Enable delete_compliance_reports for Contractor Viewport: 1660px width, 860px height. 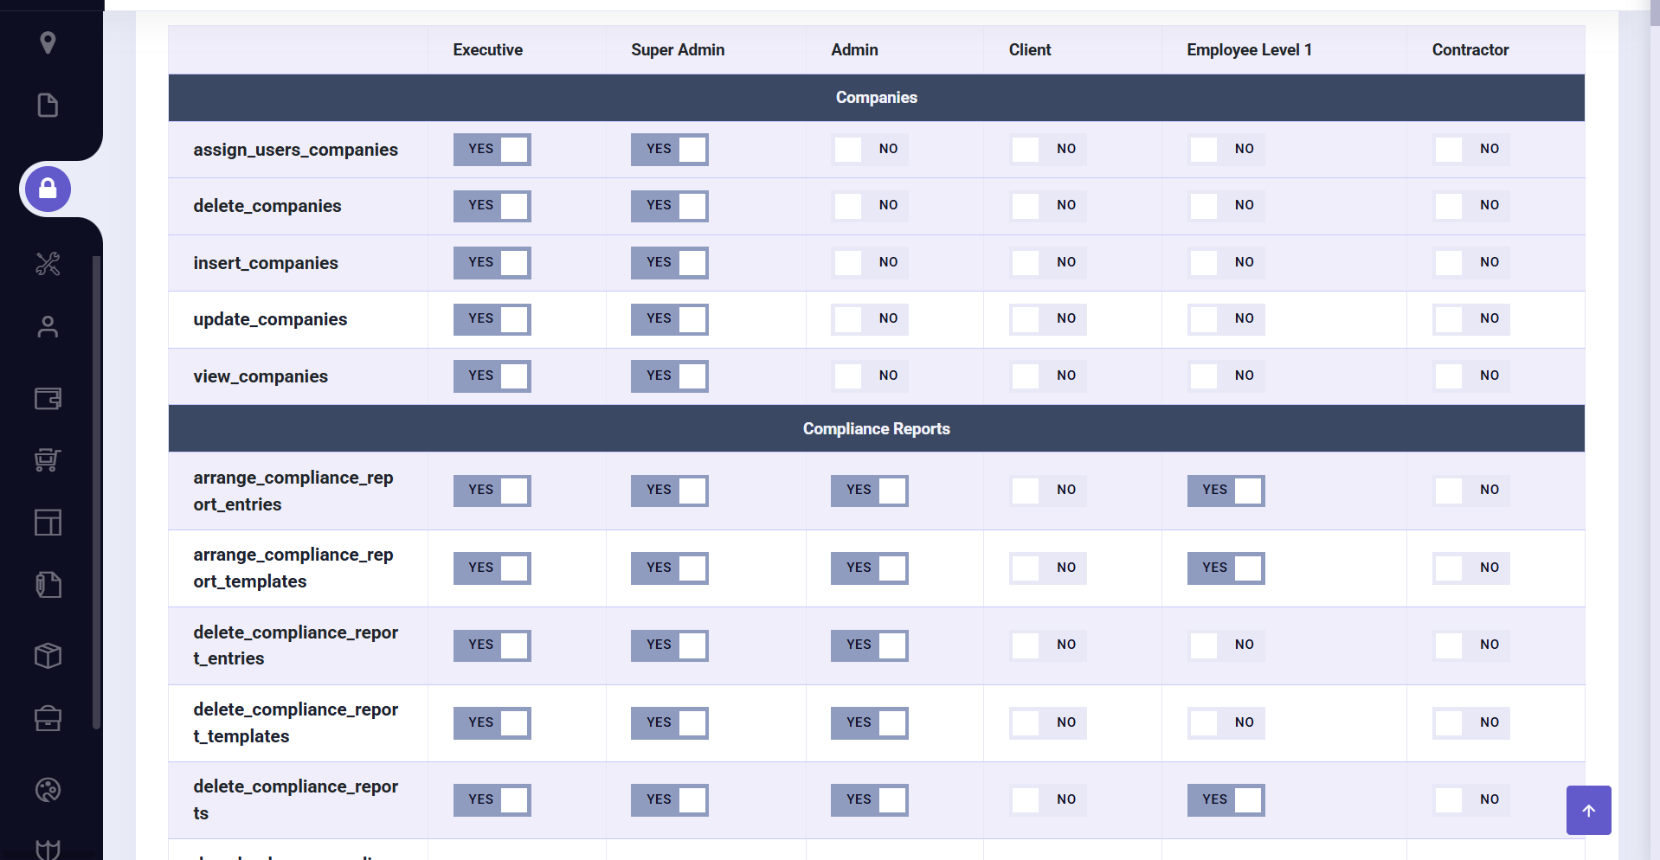[1470, 799]
